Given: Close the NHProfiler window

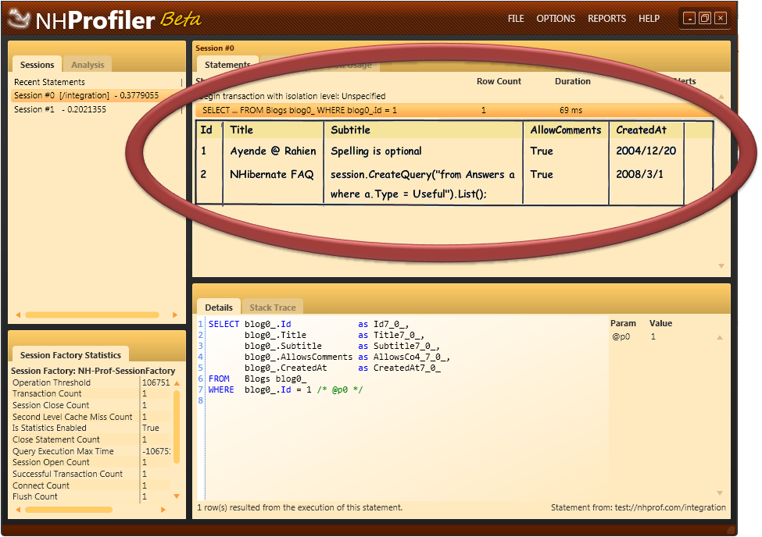Looking at the screenshot, I should point(721,19).
